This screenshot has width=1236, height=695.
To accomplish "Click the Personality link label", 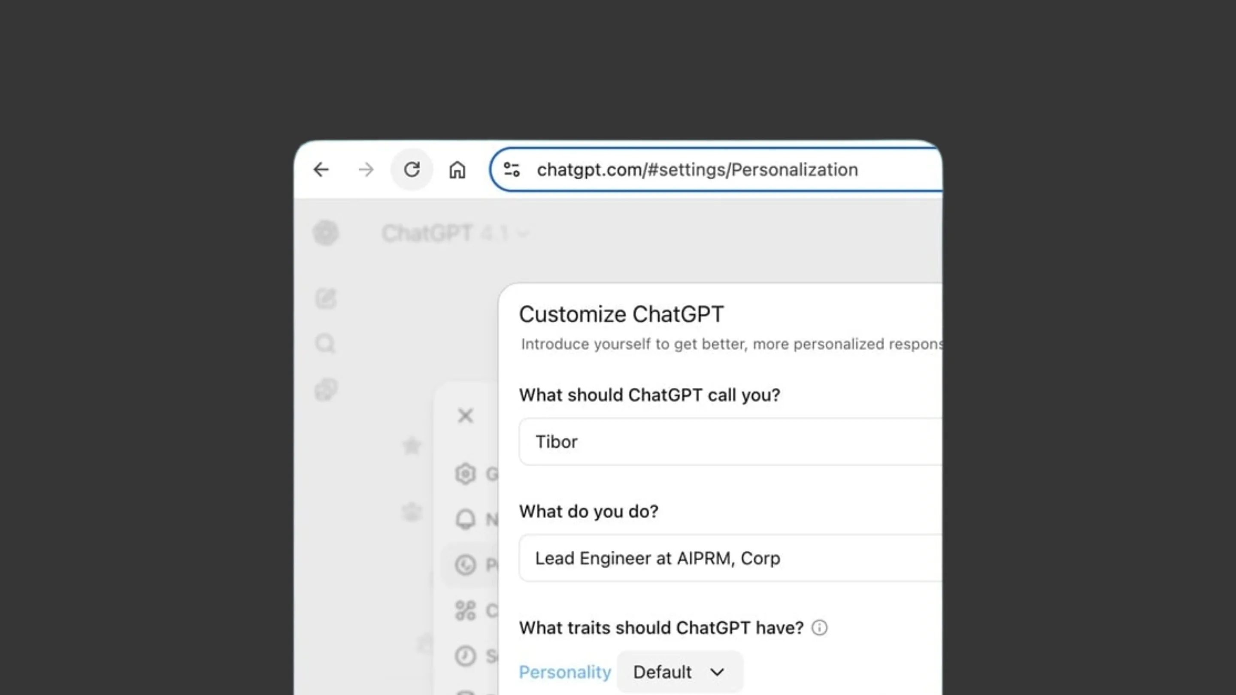I will coord(565,672).
